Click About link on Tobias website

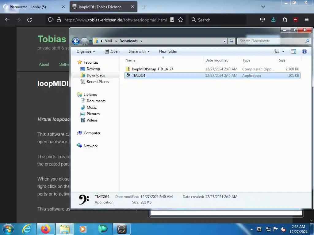click(x=44, y=64)
